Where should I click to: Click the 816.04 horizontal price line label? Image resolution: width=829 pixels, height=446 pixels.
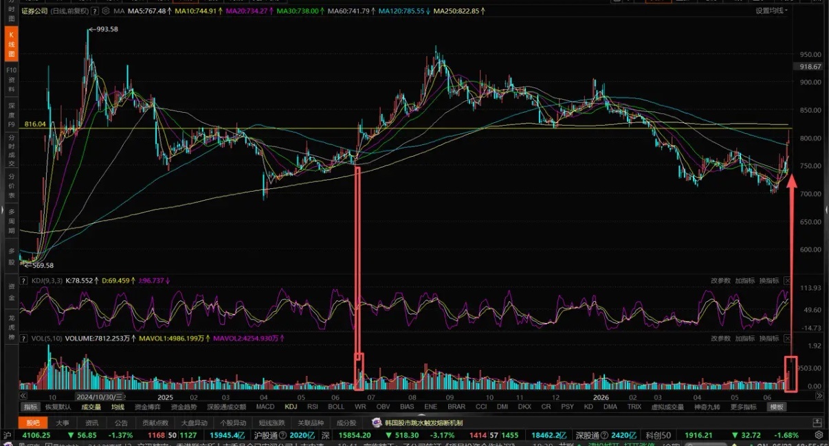click(34, 124)
